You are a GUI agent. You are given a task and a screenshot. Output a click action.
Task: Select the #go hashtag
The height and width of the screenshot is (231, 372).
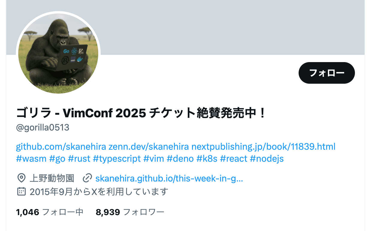coord(57,159)
